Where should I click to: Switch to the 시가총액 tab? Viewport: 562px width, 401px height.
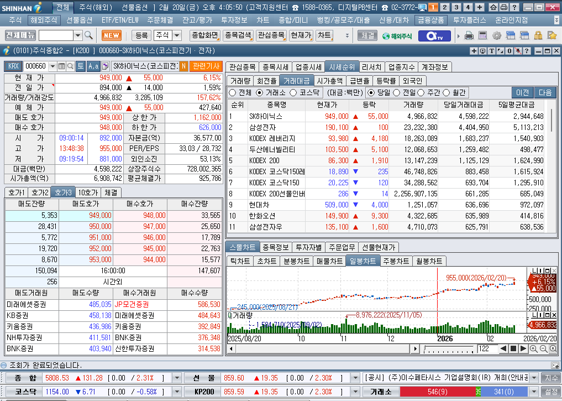point(330,81)
